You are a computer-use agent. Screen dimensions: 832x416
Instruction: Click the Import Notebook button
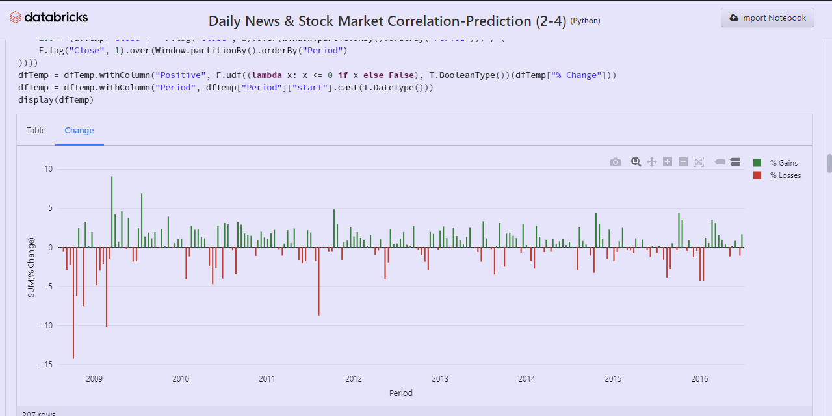[768, 18]
